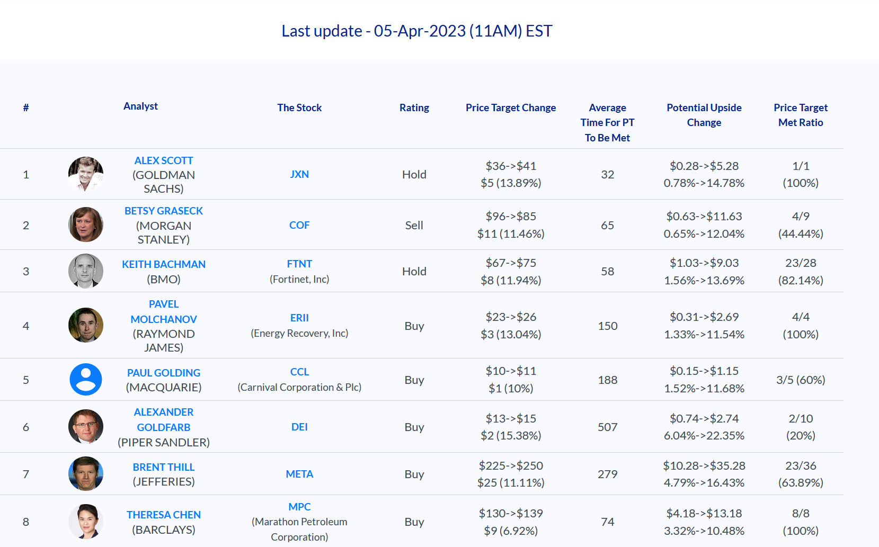Image resolution: width=879 pixels, height=547 pixels.
Task: Select COF's Sell rating cell
Action: tap(414, 225)
